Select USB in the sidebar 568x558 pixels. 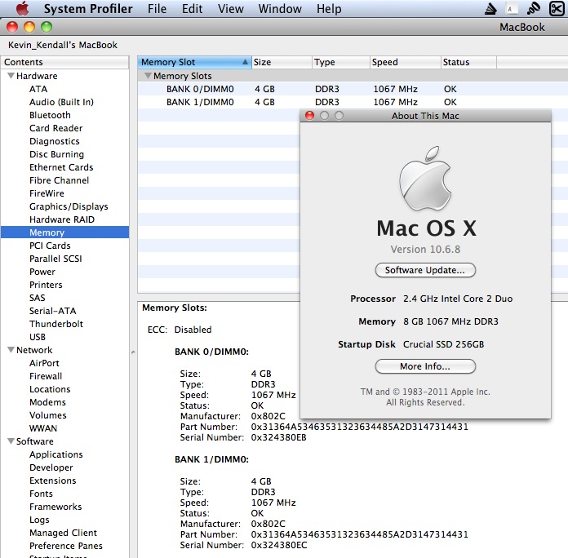(x=38, y=337)
